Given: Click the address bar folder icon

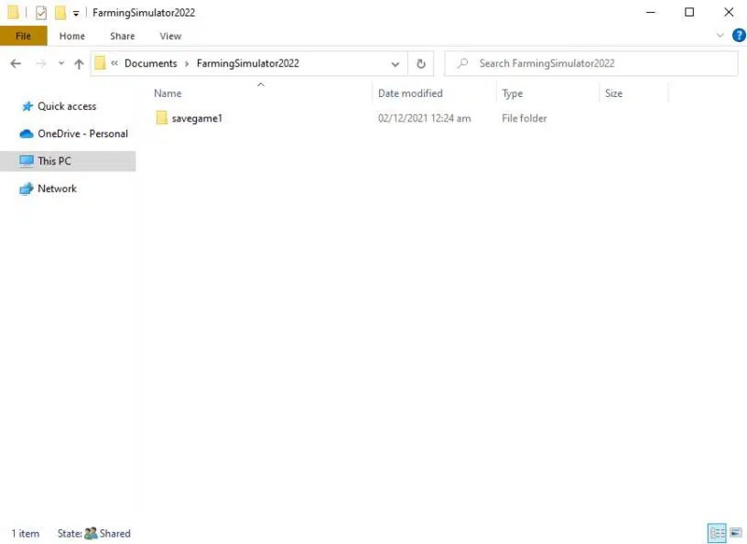Looking at the screenshot, I should (x=100, y=63).
